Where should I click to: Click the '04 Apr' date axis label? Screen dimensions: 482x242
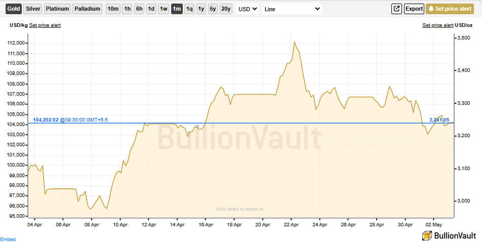[x=35, y=224]
